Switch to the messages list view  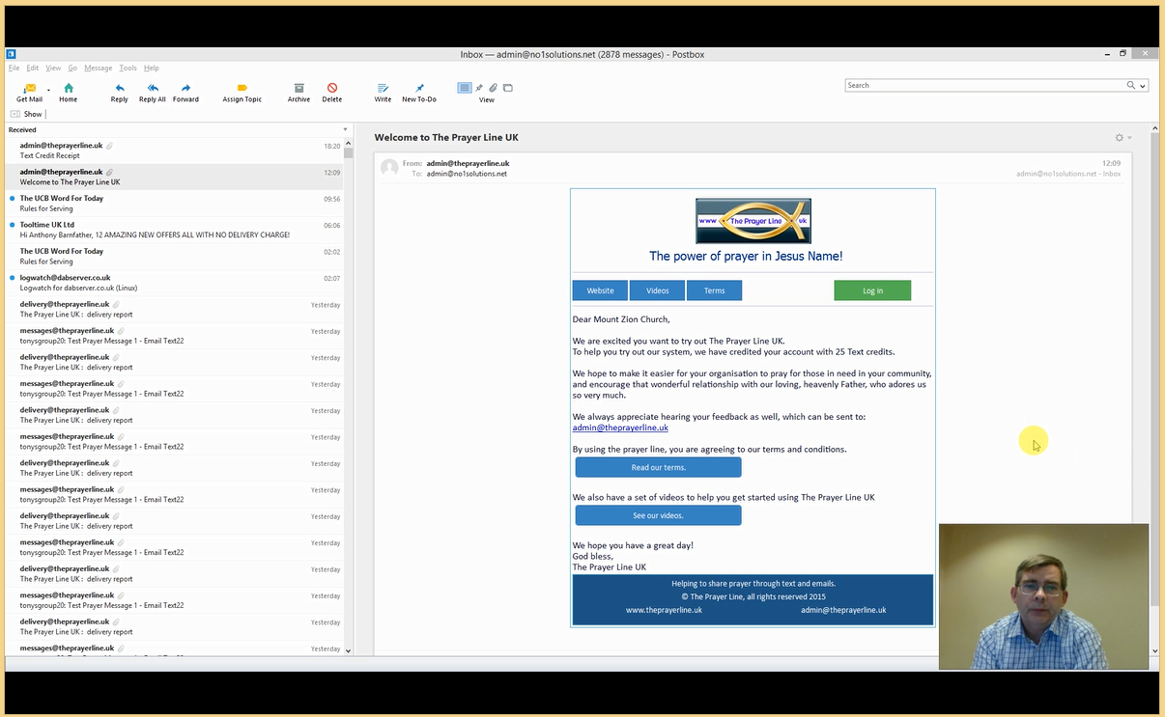coord(465,88)
